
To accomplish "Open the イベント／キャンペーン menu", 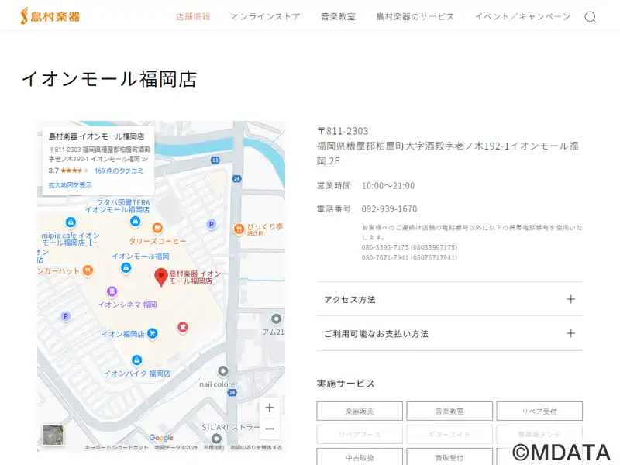I will click(x=522, y=16).
